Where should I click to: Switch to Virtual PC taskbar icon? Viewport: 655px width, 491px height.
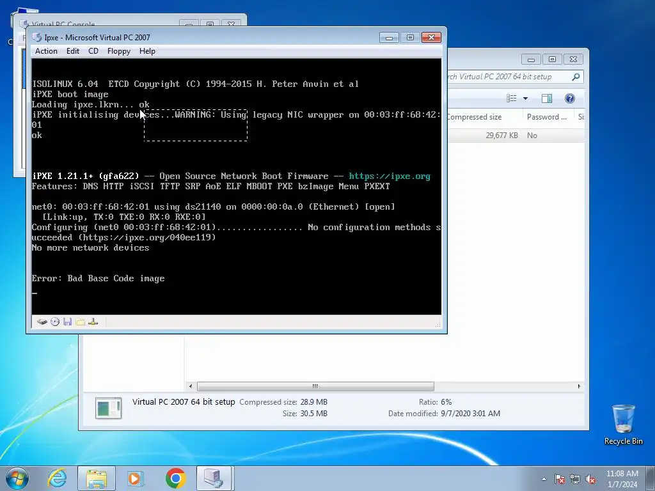pos(214,478)
